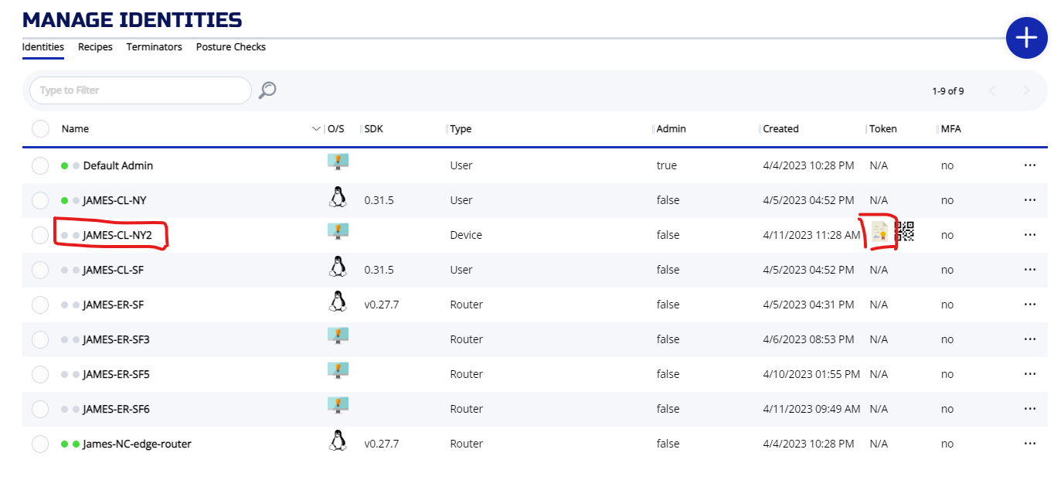Switch to the Recipes tab
This screenshot has width=1054, height=480.
pyautogui.click(x=95, y=47)
